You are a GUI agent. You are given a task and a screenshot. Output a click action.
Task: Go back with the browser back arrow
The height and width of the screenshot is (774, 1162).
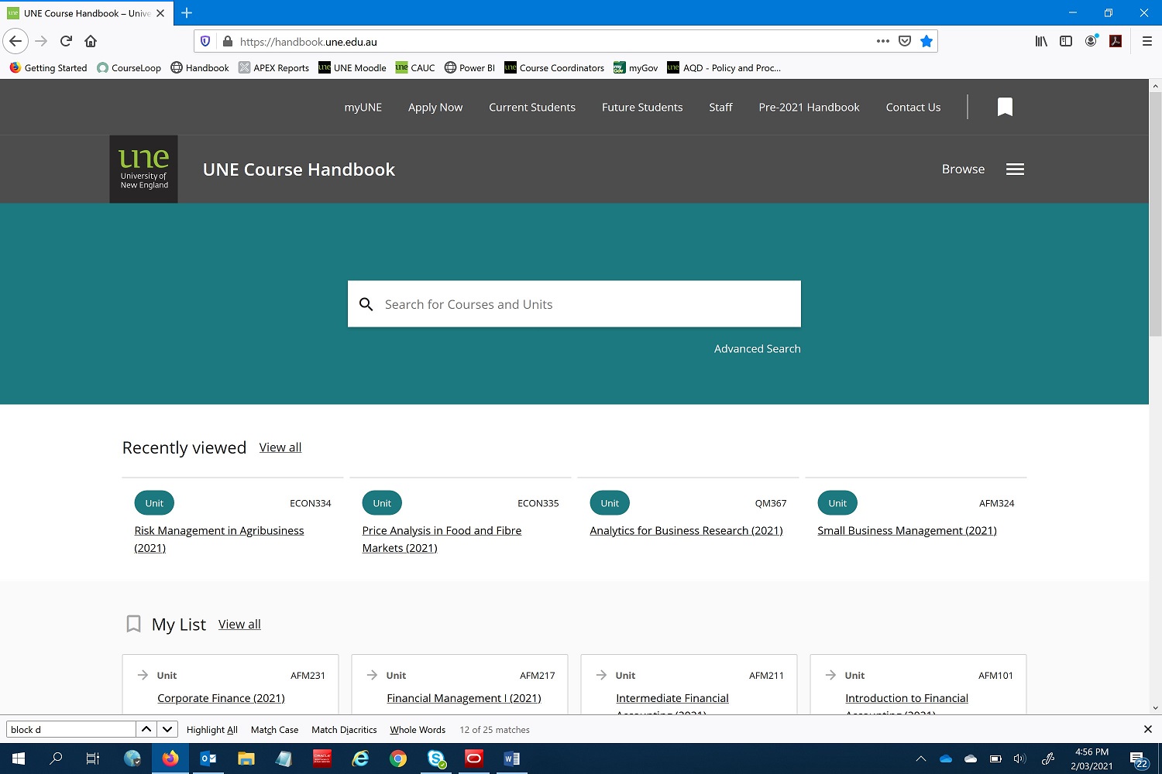[x=15, y=41]
